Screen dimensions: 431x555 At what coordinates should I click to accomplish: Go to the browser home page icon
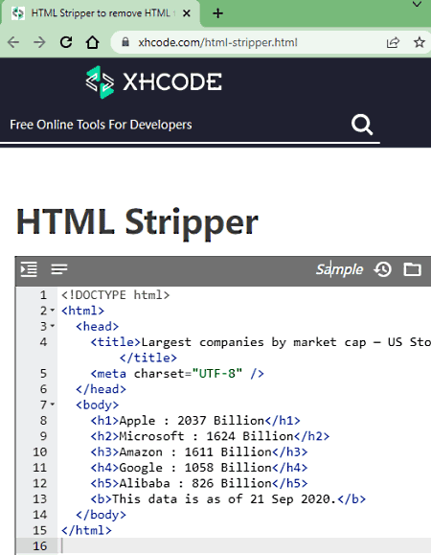(93, 42)
